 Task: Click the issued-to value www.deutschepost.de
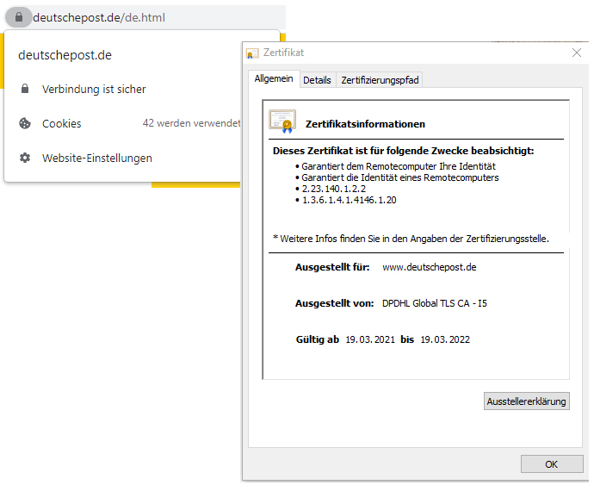click(430, 267)
